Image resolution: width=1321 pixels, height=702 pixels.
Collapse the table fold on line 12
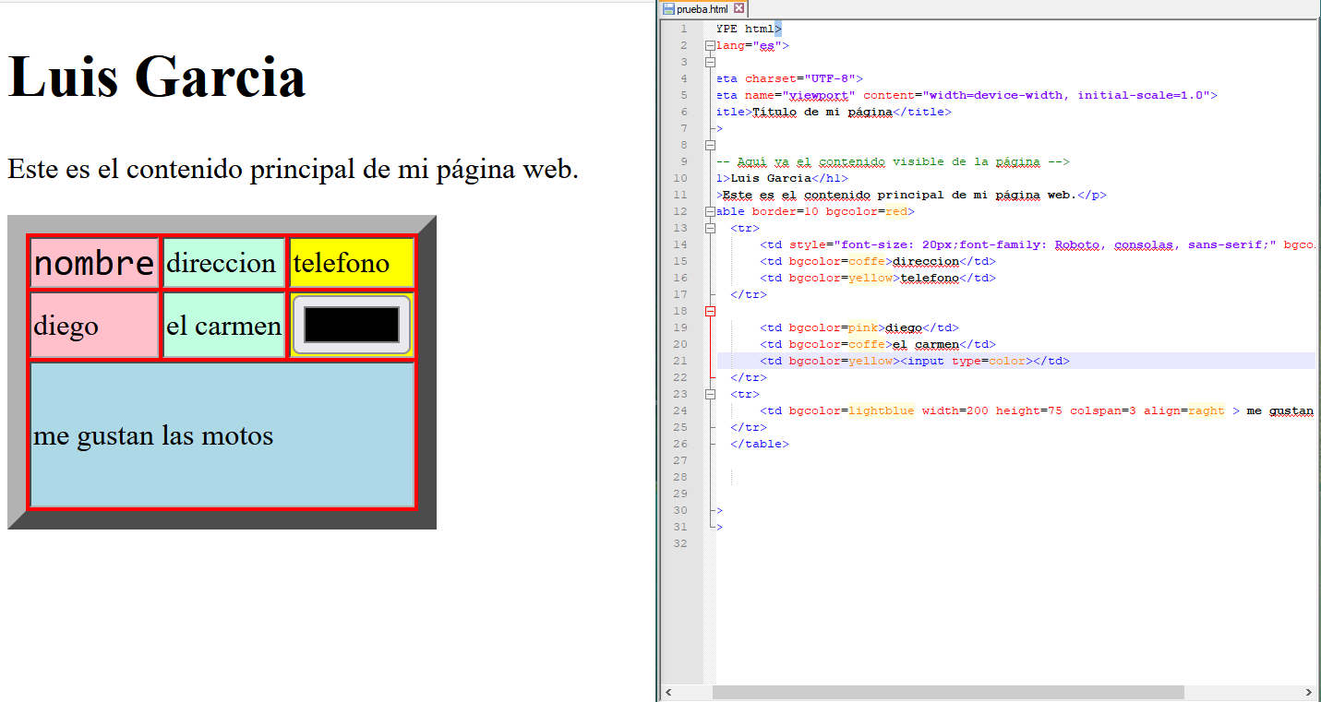[x=710, y=211]
